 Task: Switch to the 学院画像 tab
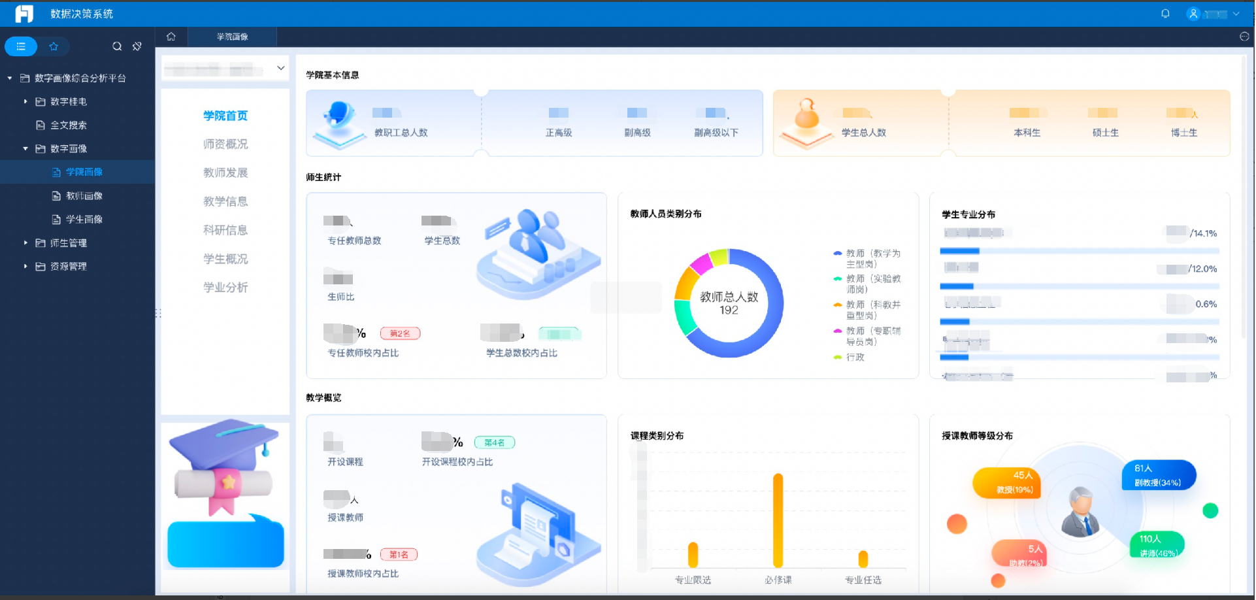coord(232,37)
